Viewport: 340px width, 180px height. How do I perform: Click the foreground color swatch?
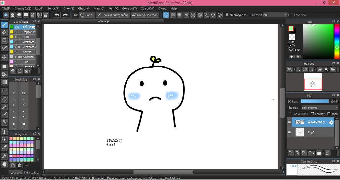(291, 28)
